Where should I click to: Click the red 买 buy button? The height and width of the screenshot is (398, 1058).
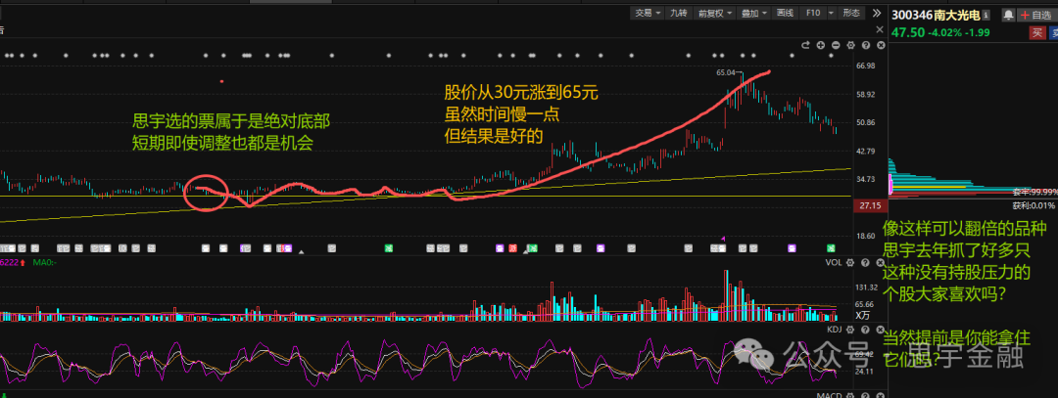pos(1035,32)
